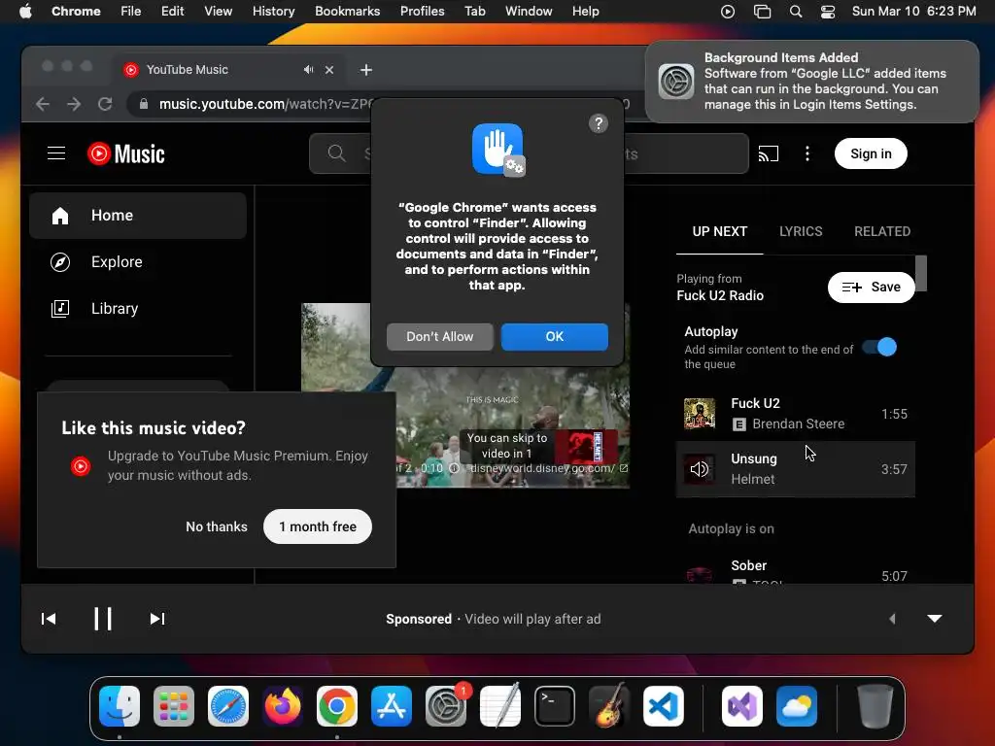Open the Profiles menu
Viewport: 995px width, 746px height.
pyautogui.click(x=422, y=12)
